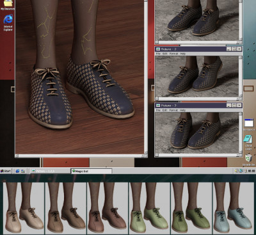Select the light green shoes thumbnail

[x=149, y=208]
